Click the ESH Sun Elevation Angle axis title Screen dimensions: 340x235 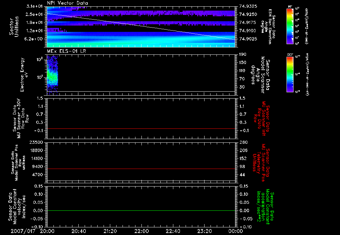tap(268, 27)
